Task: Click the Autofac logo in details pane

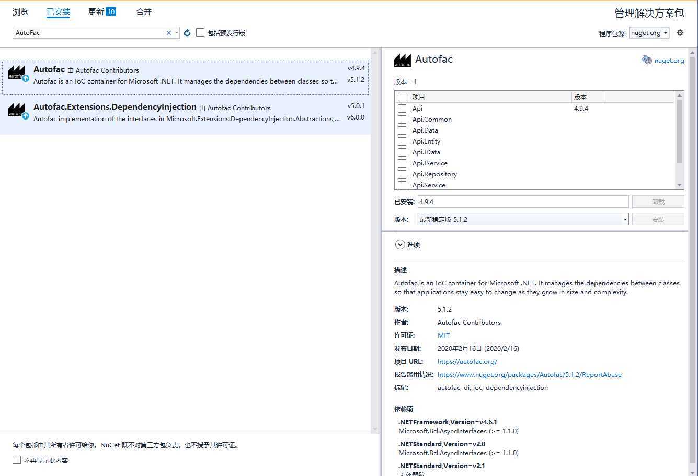Action: [402, 61]
